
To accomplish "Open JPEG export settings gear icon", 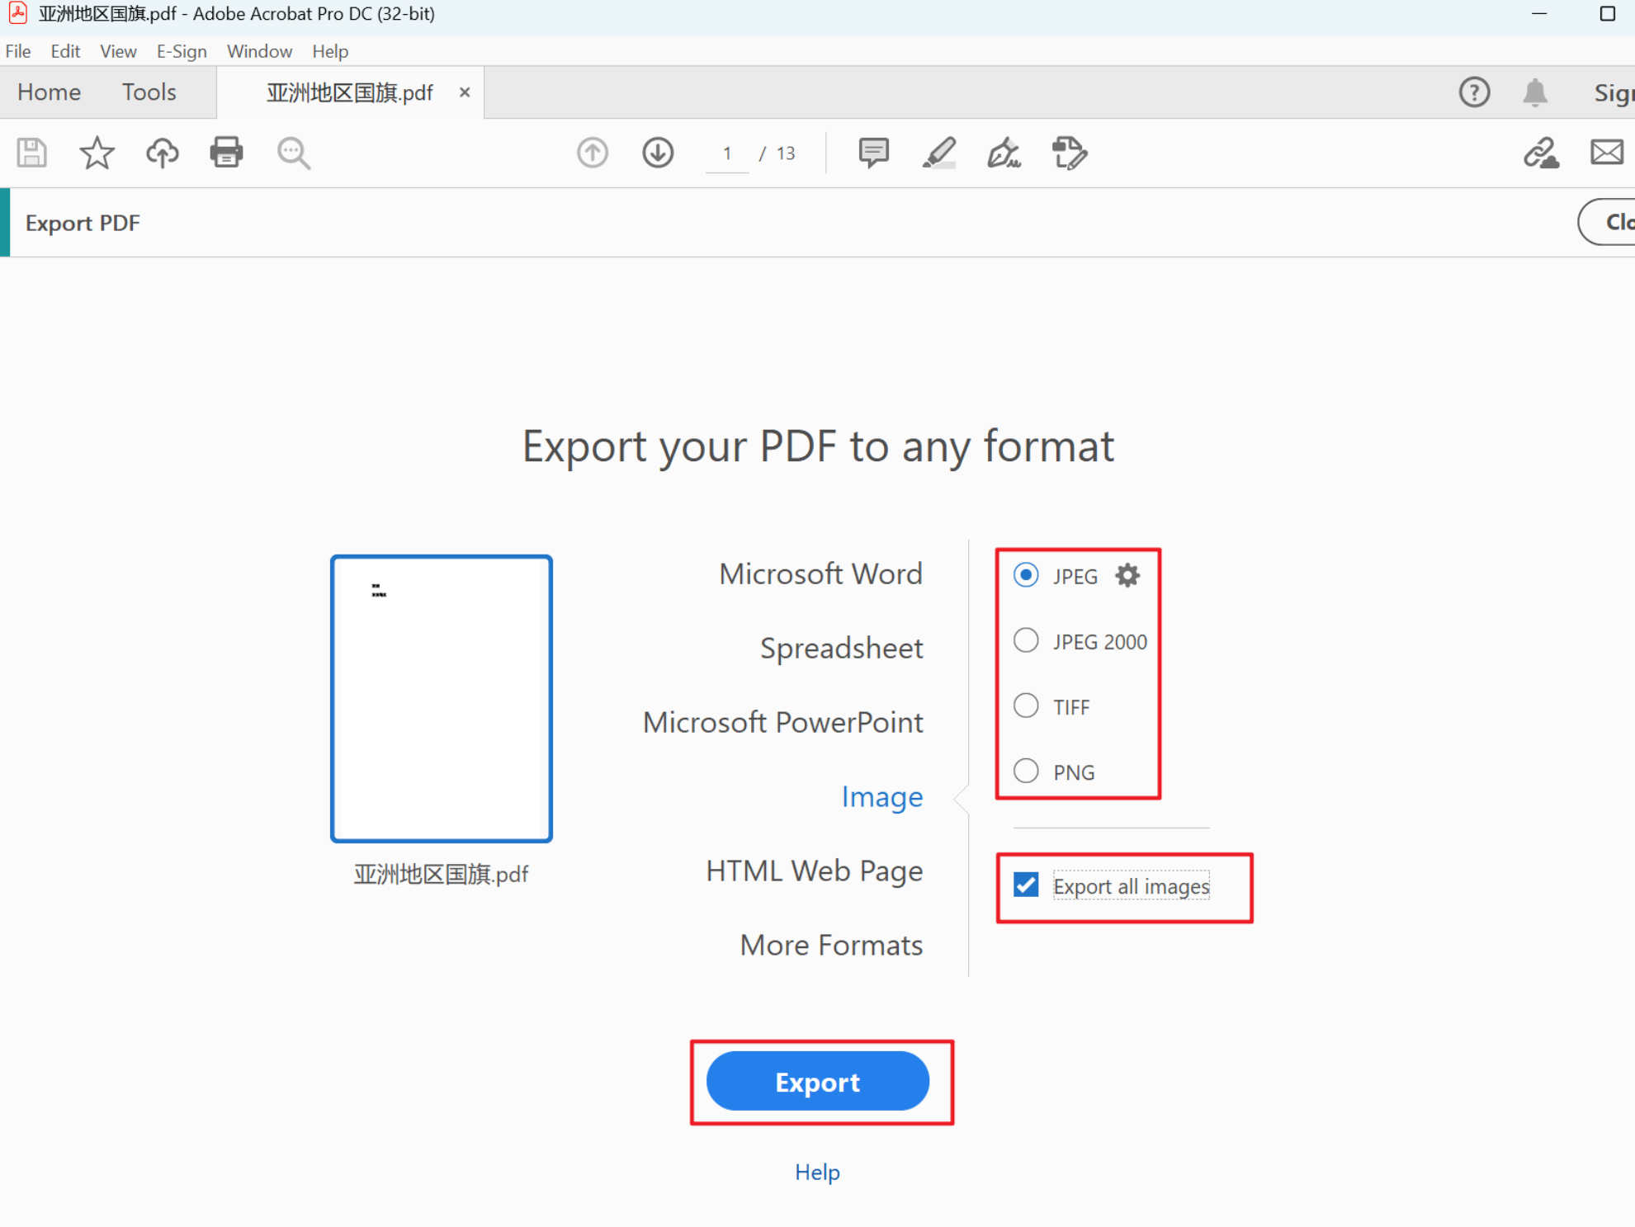I will click(1127, 575).
